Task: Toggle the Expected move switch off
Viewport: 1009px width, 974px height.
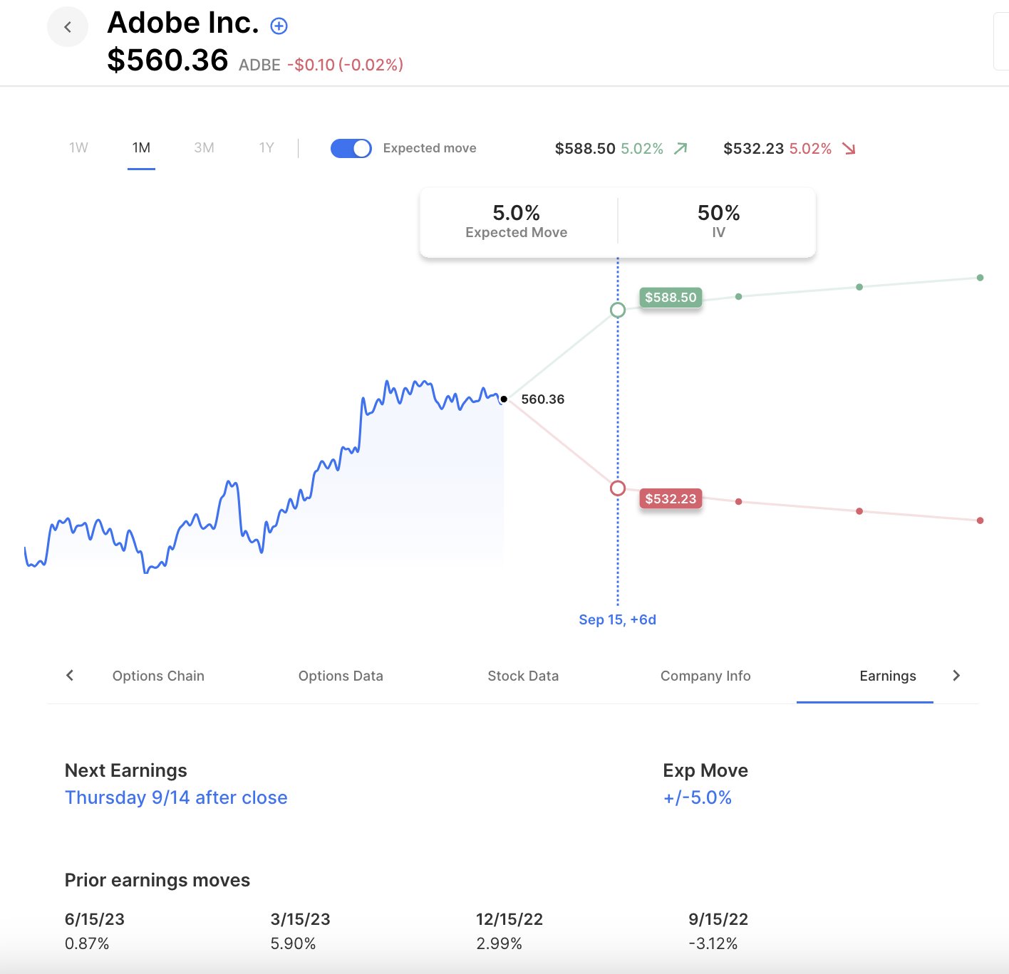Action: click(351, 148)
